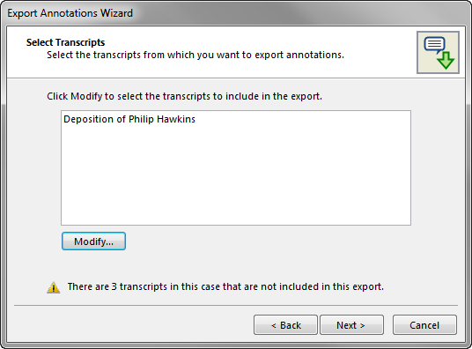Image resolution: width=472 pixels, height=349 pixels.
Task: Click the '3 transcripts not included' warning message
Action: pos(225,286)
